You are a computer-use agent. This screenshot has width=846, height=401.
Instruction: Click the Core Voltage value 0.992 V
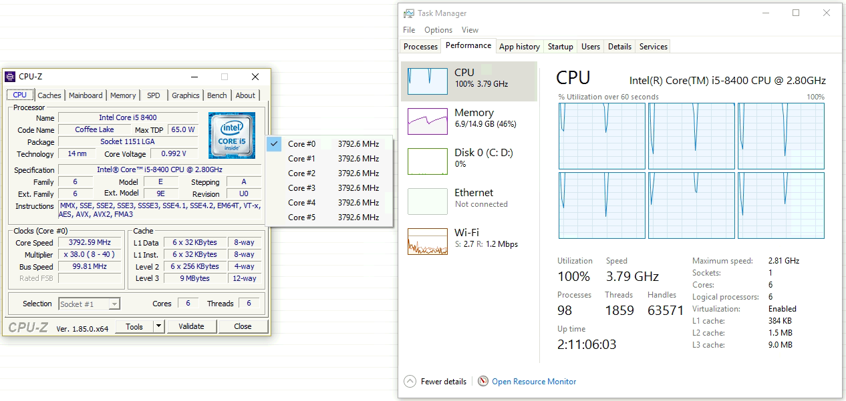[174, 154]
